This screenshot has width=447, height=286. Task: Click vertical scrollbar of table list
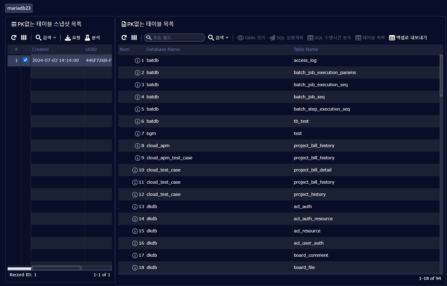[x=441, y=76]
